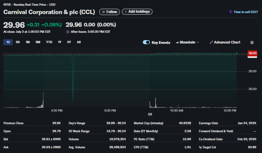Choose the YTD range tab
Image resolution: width=262 pixels, height=153 pixels.
pos(49,42)
